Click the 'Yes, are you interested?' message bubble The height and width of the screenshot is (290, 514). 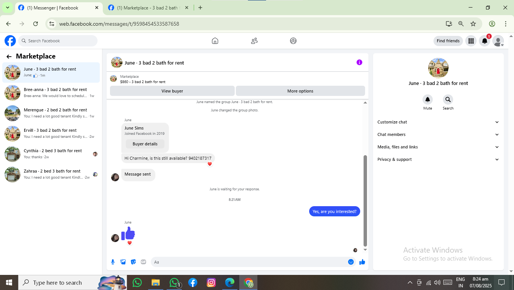tap(334, 211)
